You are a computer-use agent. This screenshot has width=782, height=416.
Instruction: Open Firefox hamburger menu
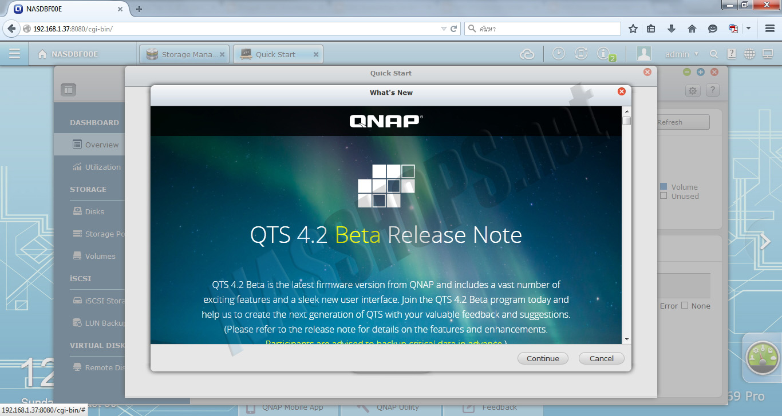[769, 29]
